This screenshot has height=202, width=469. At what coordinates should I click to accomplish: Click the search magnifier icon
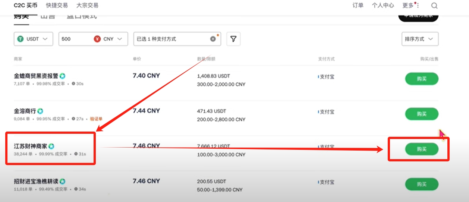pyautogui.click(x=434, y=6)
